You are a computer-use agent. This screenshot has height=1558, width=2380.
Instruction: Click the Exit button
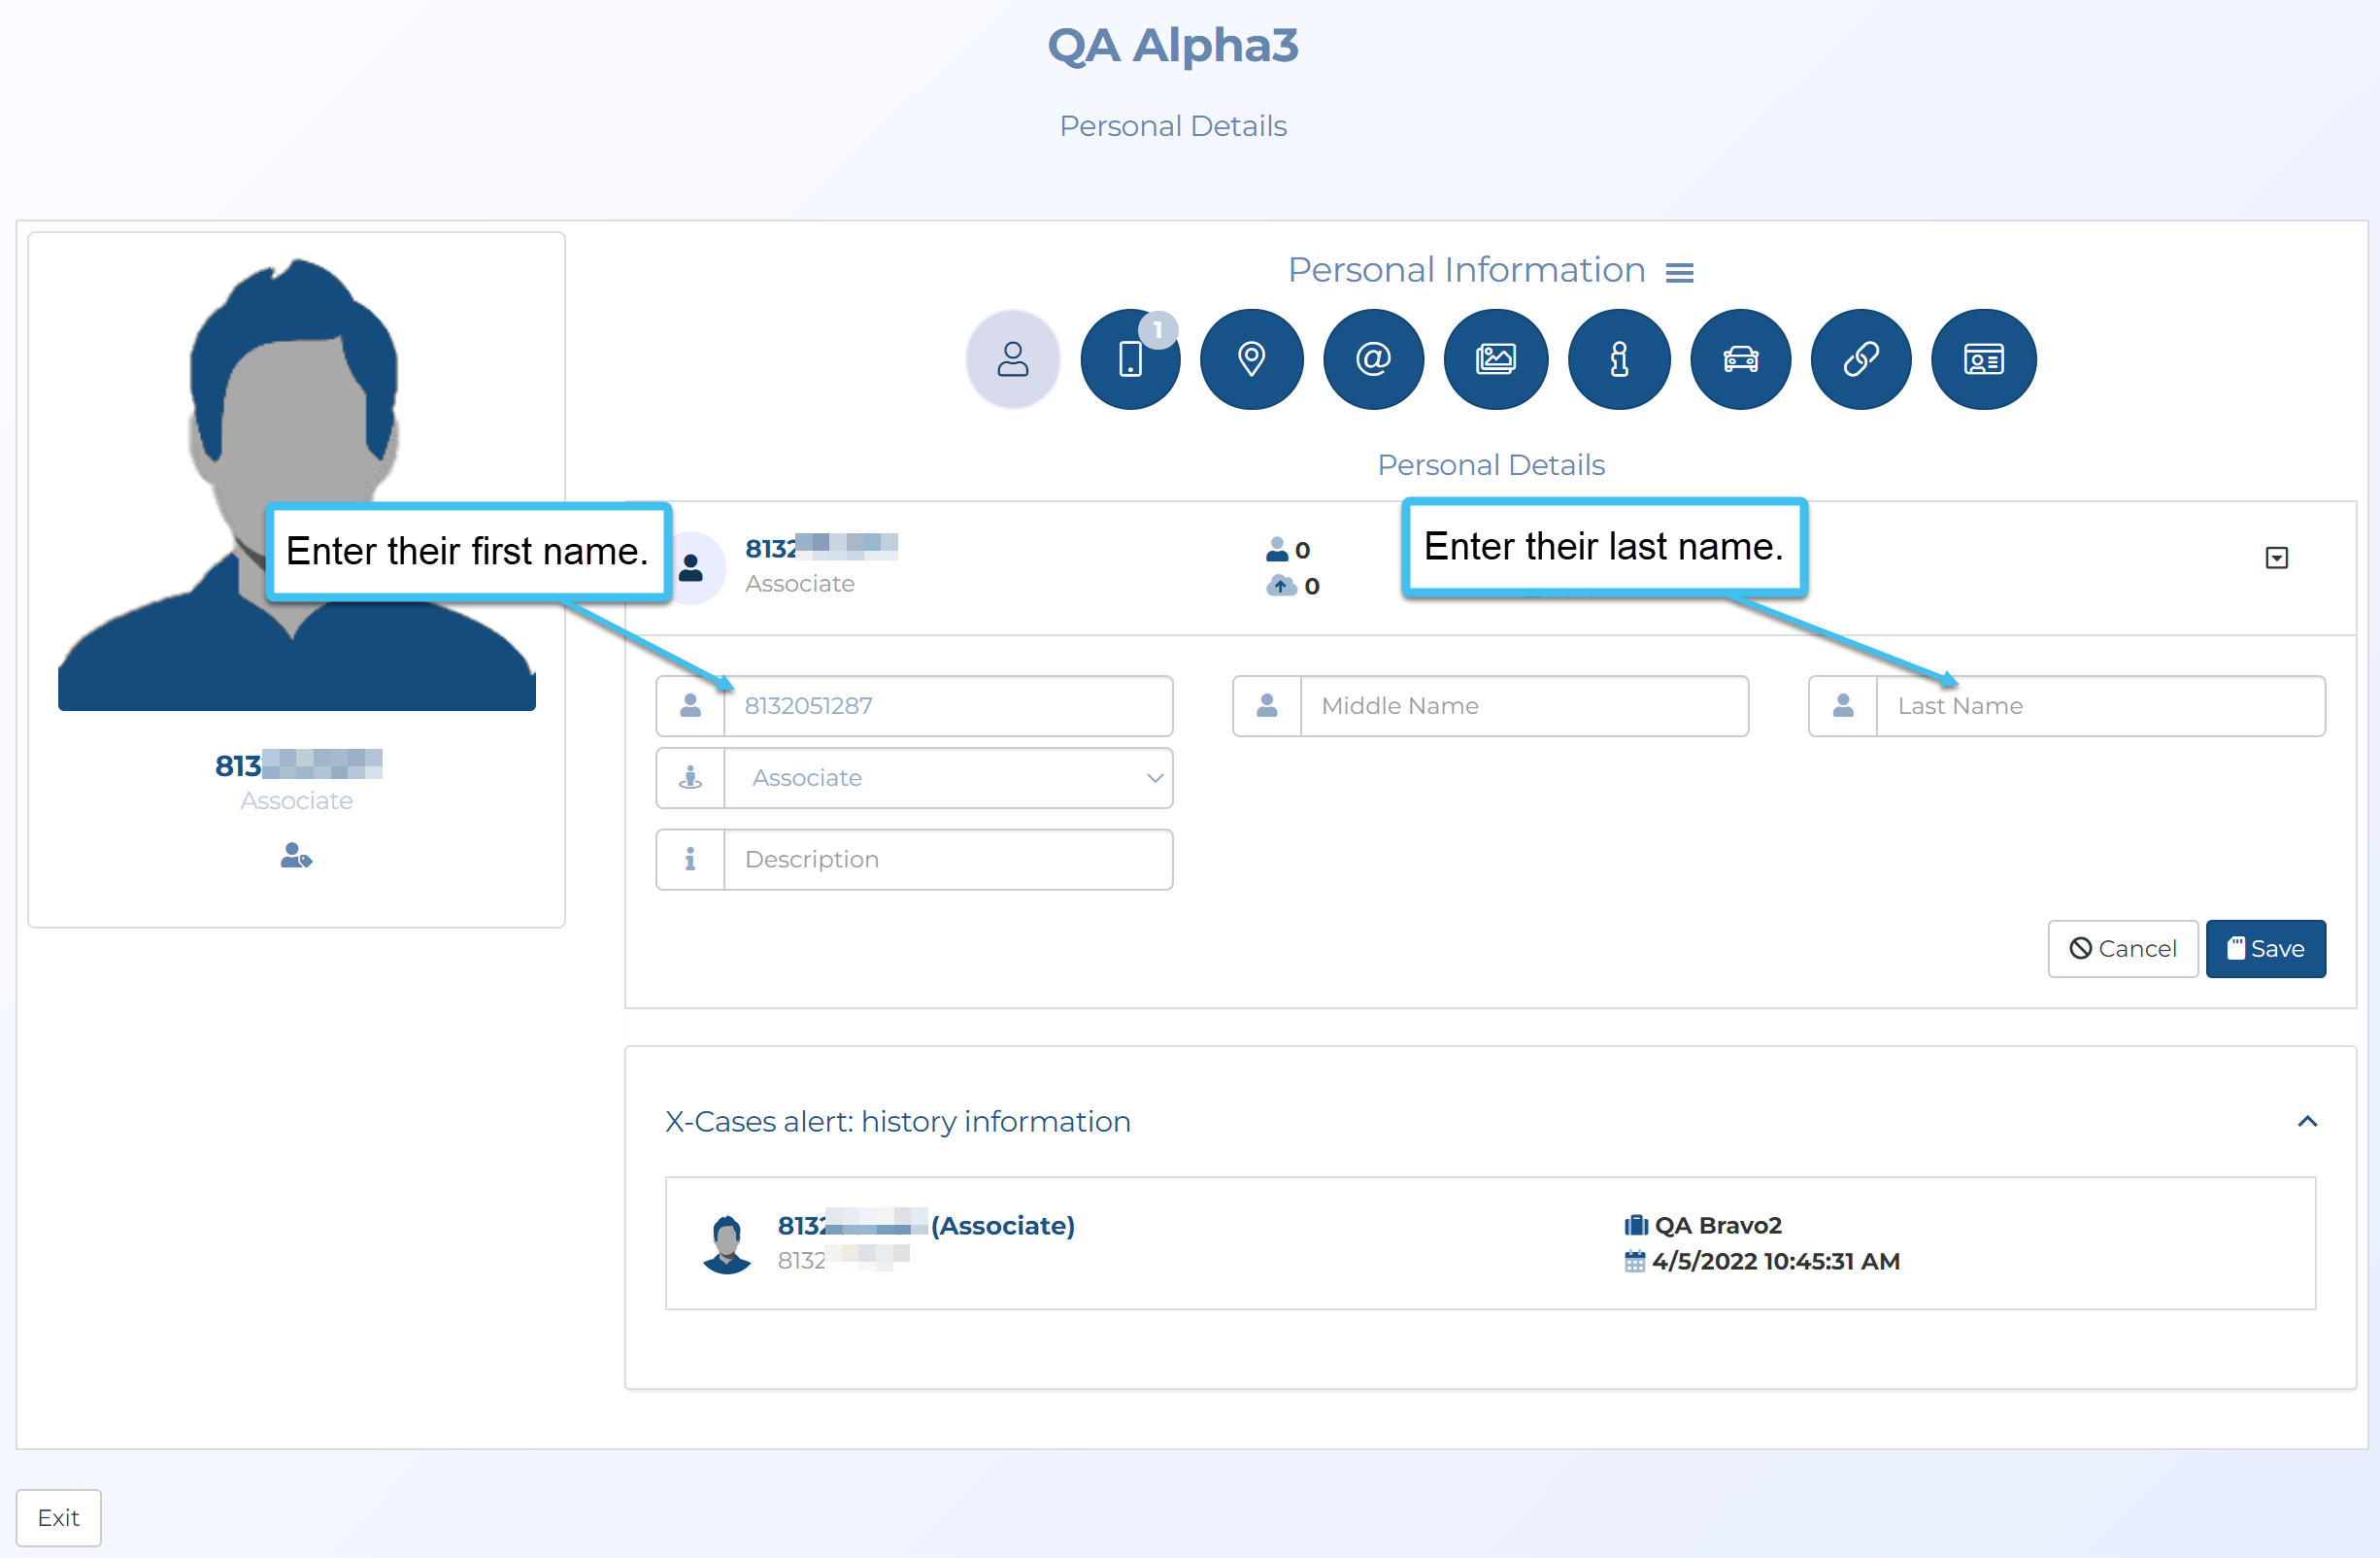58,1517
